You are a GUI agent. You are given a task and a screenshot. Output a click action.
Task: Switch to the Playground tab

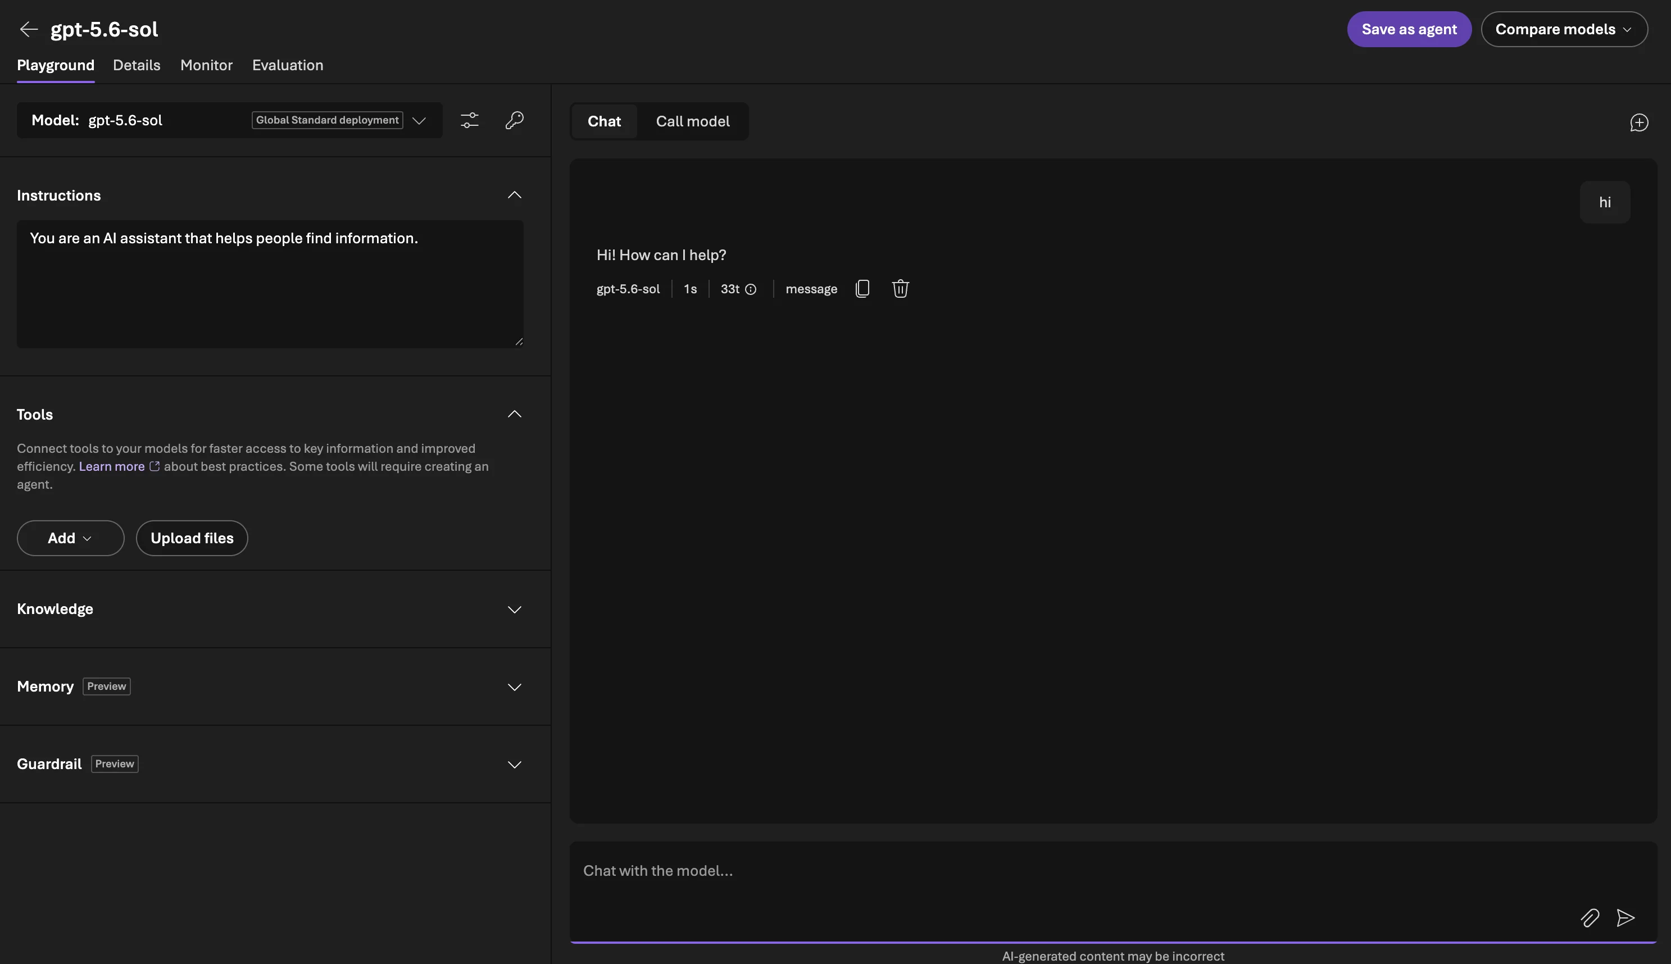[56, 65]
